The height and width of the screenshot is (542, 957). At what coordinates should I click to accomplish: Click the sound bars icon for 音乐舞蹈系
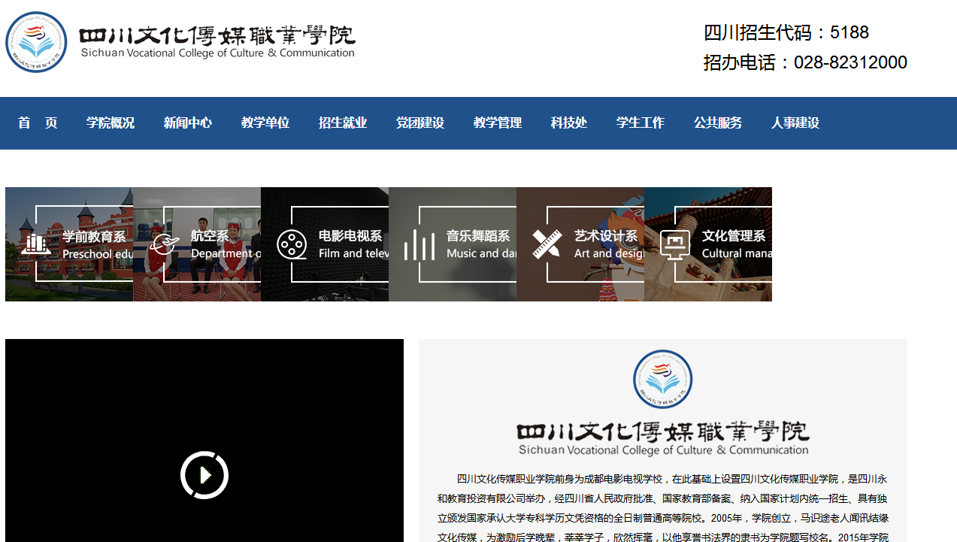click(419, 244)
